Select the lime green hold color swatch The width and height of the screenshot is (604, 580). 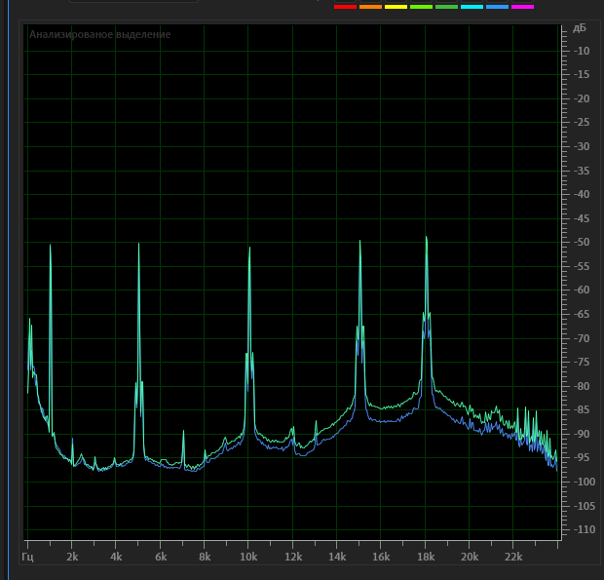pos(422,7)
